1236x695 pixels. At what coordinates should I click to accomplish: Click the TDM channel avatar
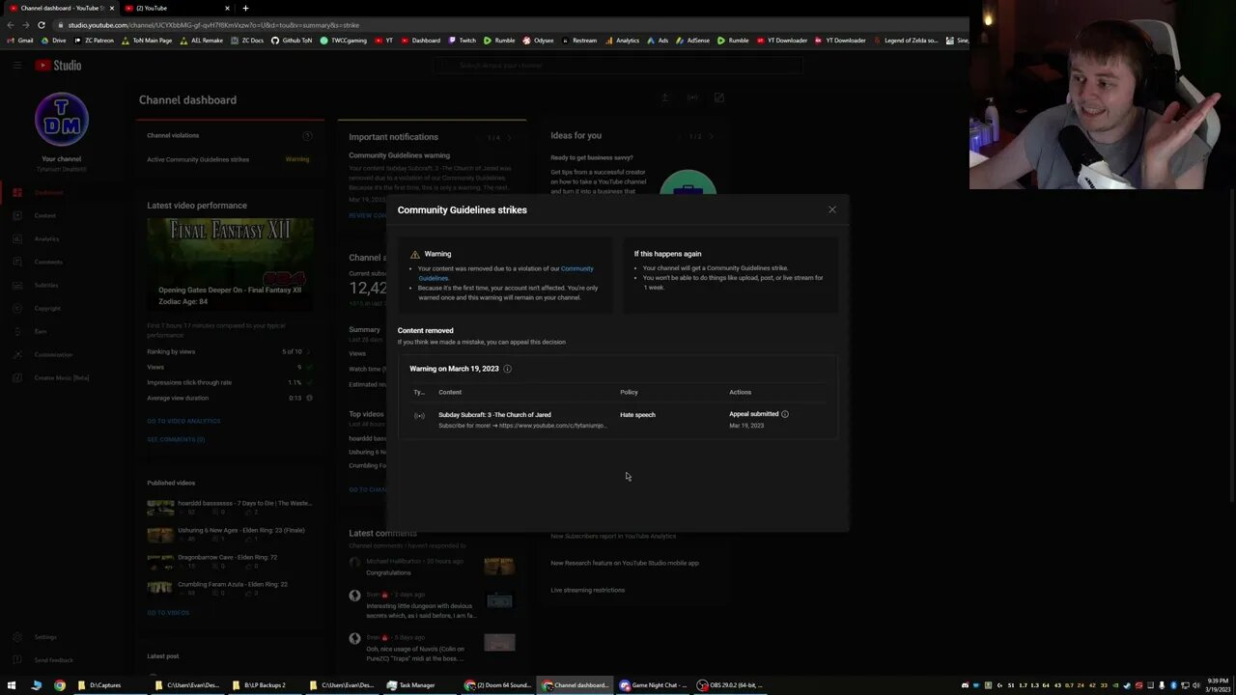coord(62,120)
